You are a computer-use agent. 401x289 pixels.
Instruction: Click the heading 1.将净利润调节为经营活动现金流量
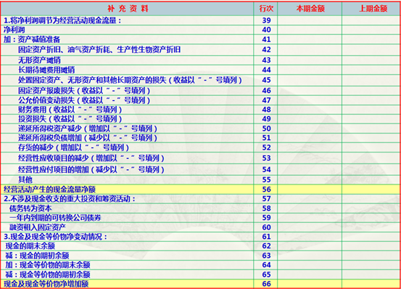(62, 20)
